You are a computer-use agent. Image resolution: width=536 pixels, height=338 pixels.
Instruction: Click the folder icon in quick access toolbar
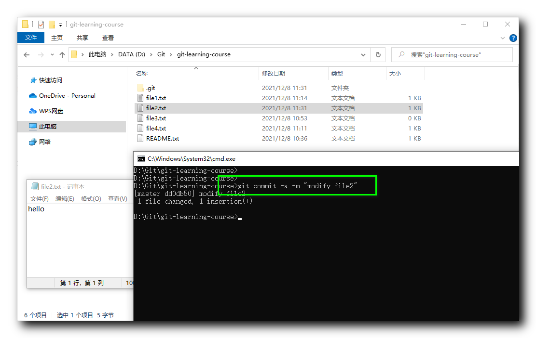[25, 24]
